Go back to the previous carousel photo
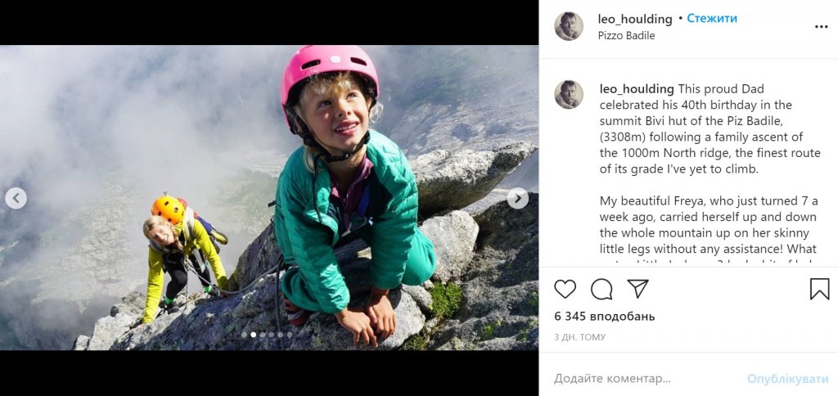The height and width of the screenshot is (396, 838). pos(16,198)
